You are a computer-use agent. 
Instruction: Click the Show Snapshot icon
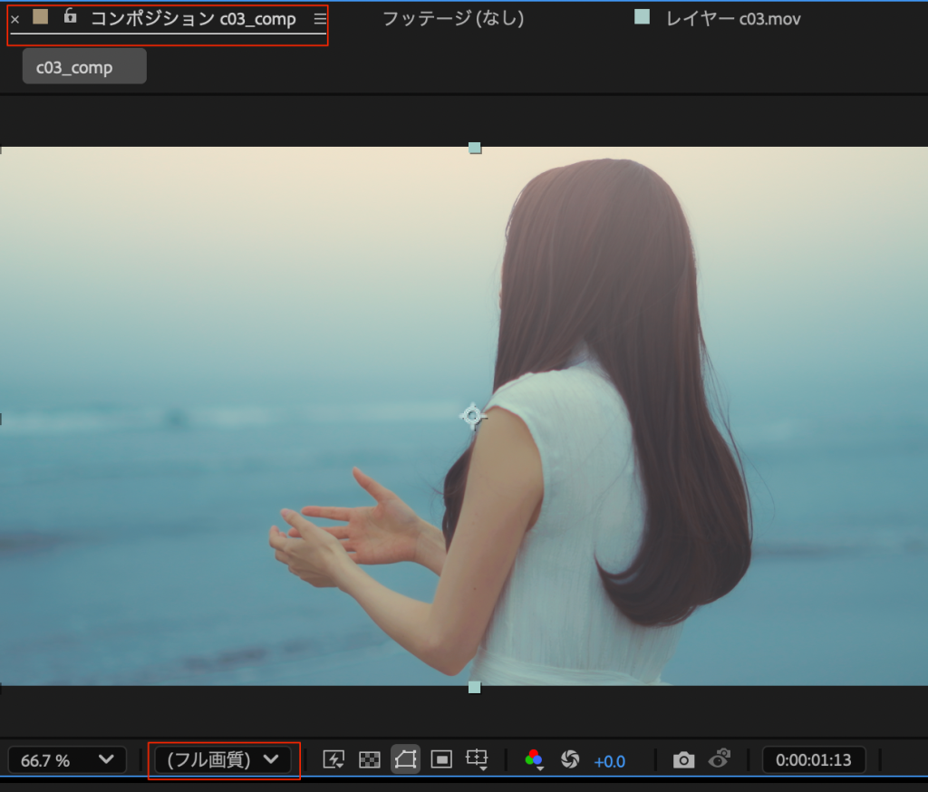(720, 759)
